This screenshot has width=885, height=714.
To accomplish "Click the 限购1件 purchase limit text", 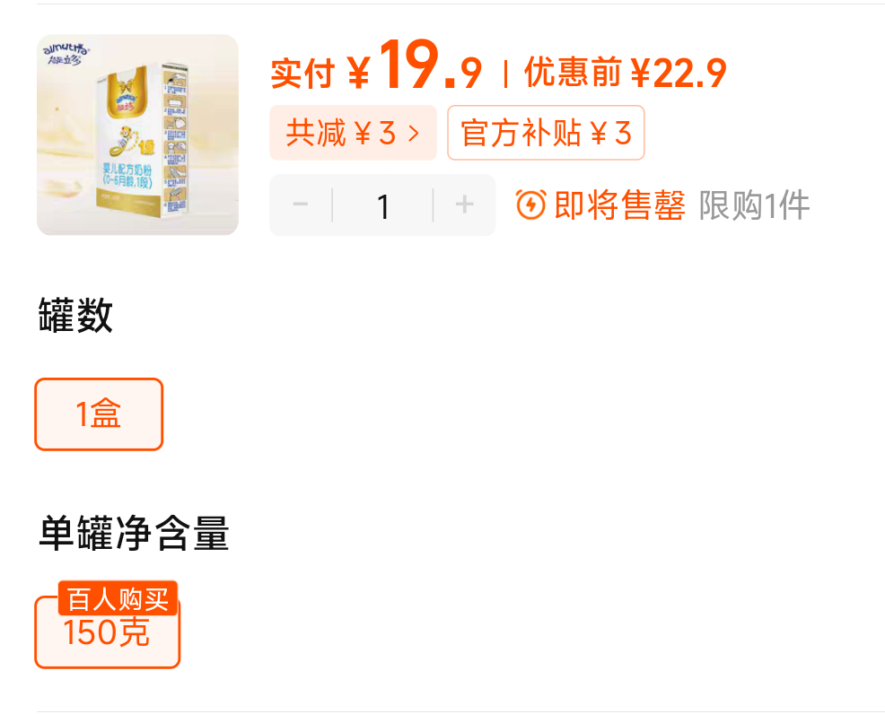I will (x=754, y=205).
